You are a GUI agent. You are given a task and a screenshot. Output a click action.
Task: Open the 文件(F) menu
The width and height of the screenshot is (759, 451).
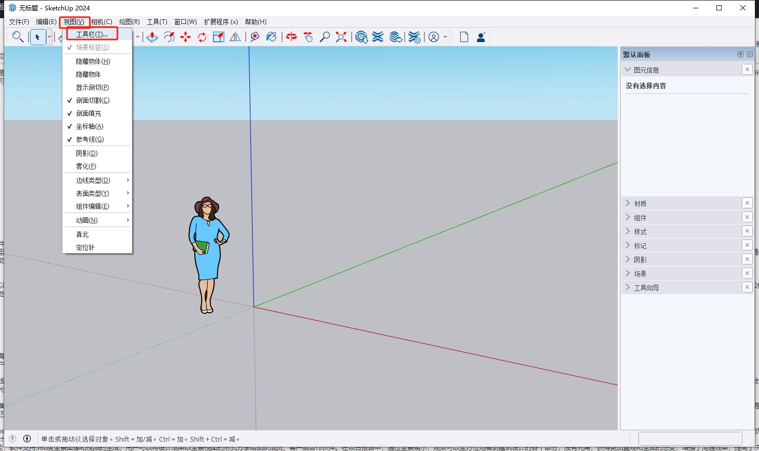click(19, 22)
